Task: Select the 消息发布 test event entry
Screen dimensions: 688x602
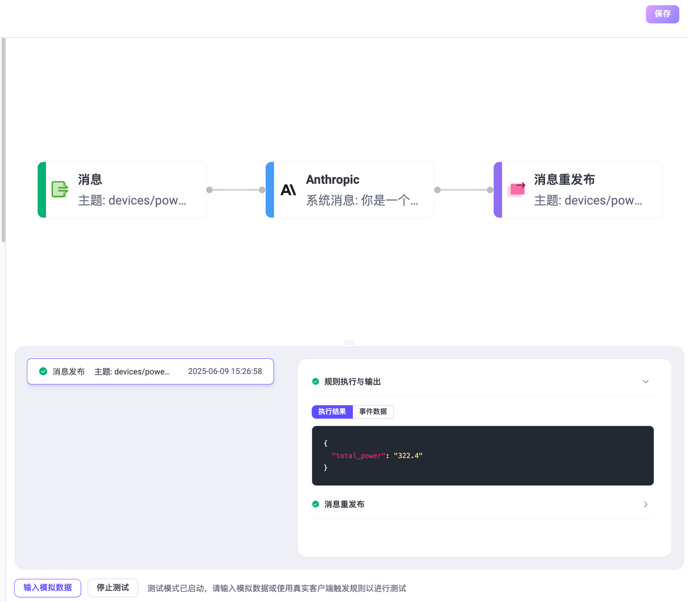Action: coord(150,371)
